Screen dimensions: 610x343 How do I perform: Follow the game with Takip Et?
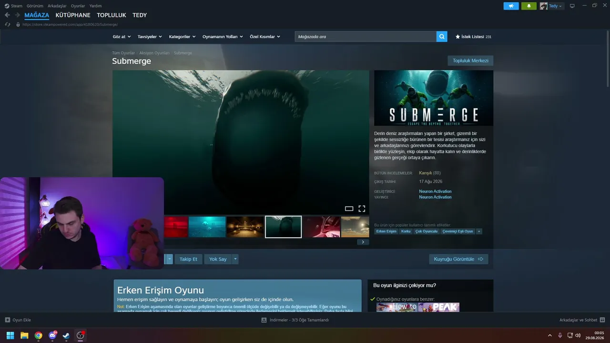pos(188,259)
